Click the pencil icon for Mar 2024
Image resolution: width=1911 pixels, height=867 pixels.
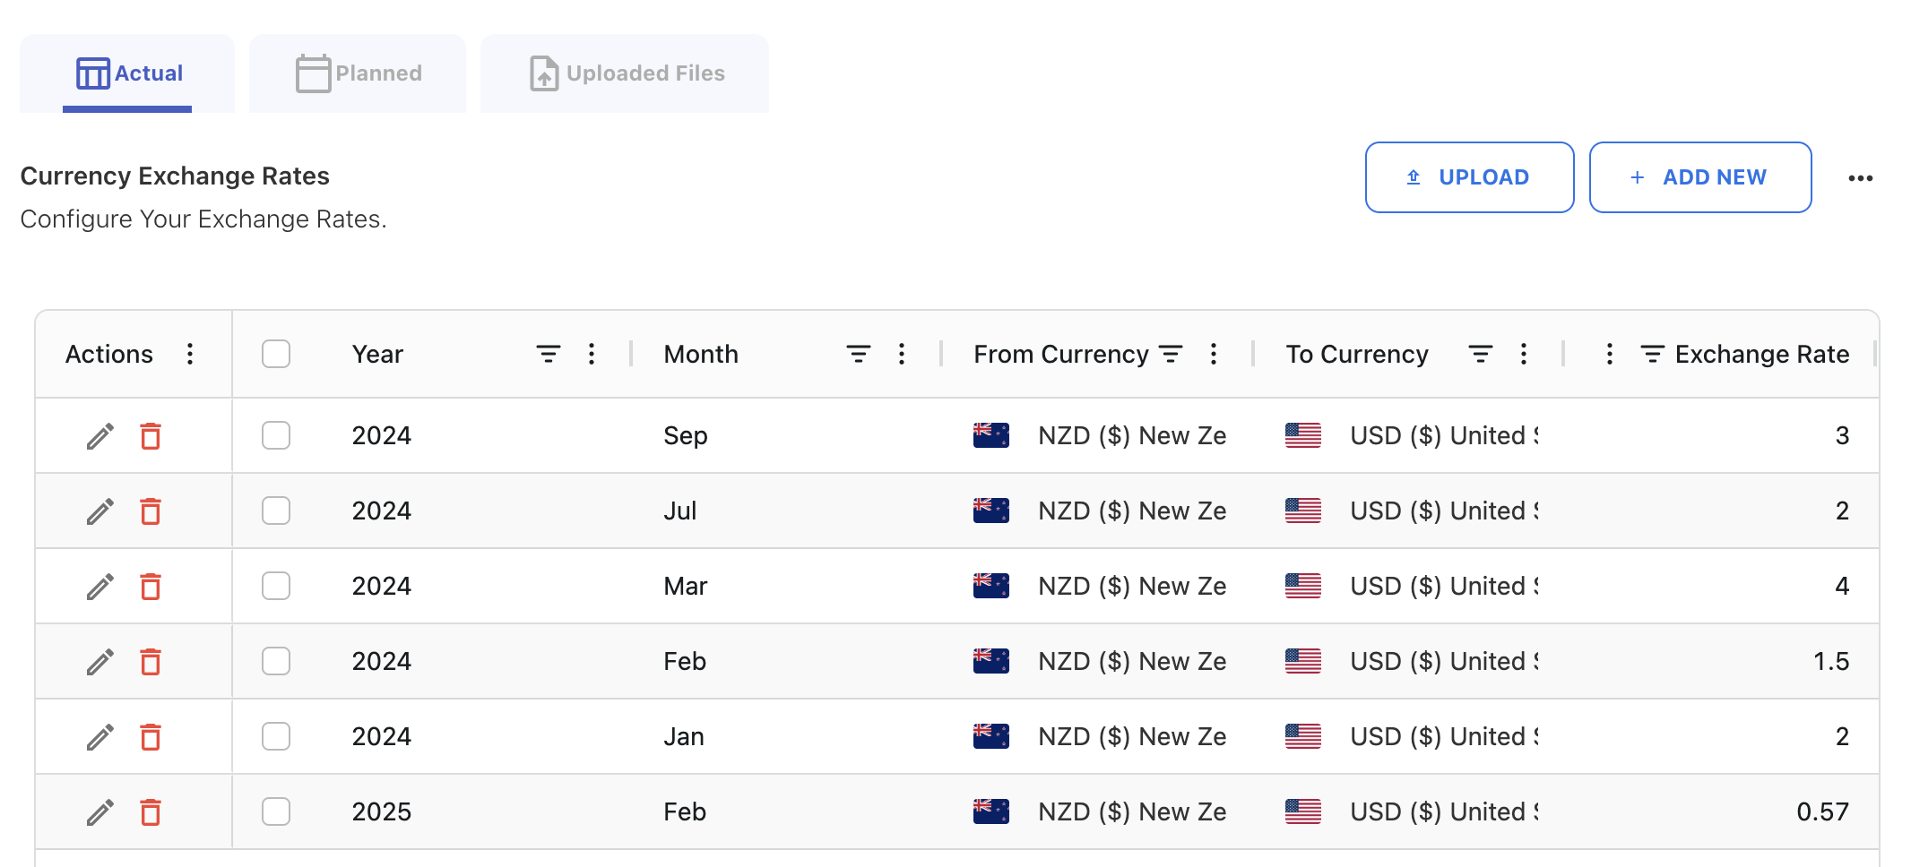(99, 587)
